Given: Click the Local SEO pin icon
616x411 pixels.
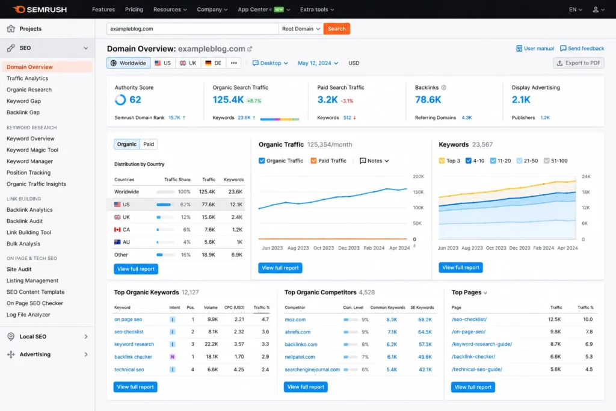Looking at the screenshot, I should [11, 336].
